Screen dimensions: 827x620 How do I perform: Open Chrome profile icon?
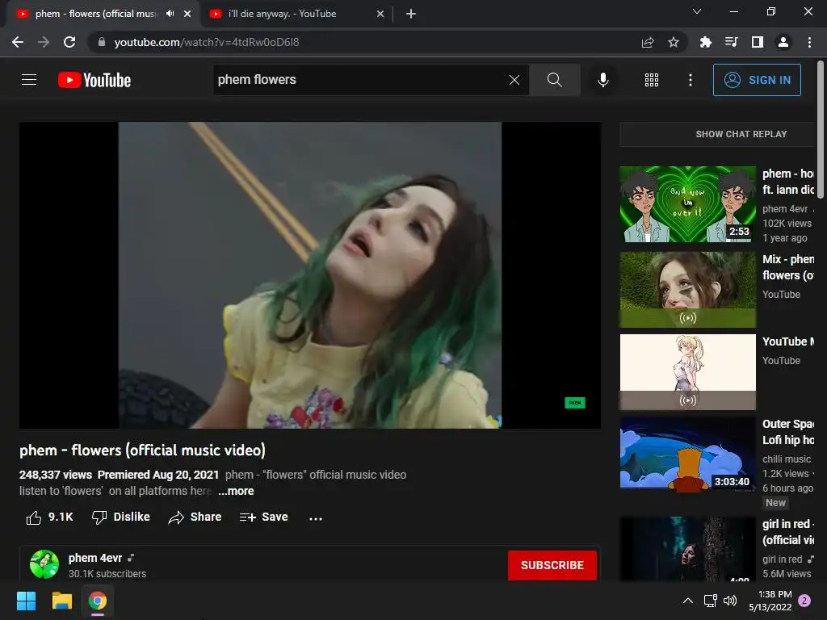(783, 42)
